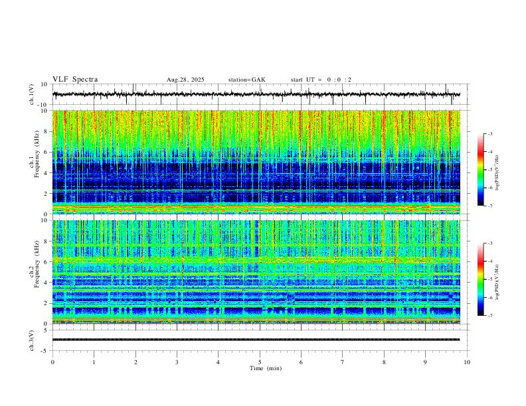The width and height of the screenshot is (526, 406).
Task: Click the "ch.1(V)" waveform axis label
Action: (31, 94)
